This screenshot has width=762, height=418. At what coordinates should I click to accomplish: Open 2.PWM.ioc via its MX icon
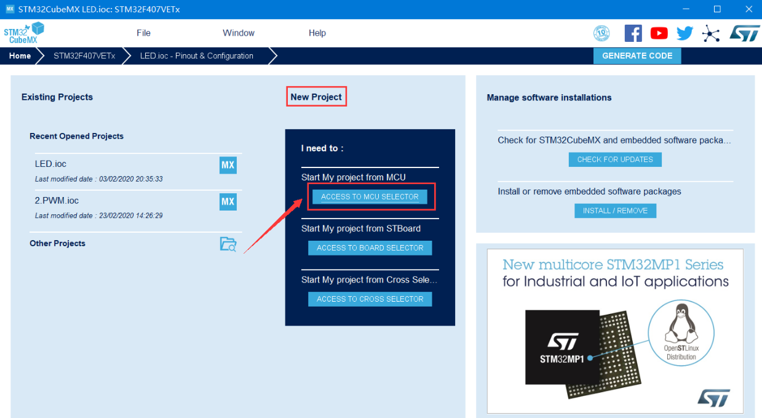[x=228, y=202]
